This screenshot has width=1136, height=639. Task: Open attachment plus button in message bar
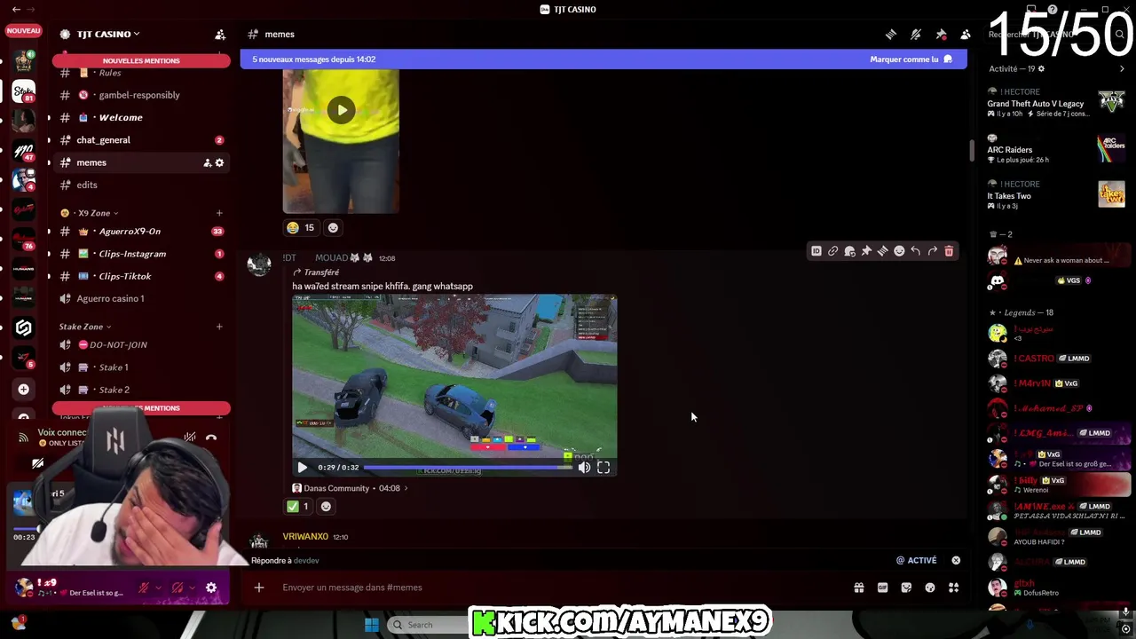259,588
